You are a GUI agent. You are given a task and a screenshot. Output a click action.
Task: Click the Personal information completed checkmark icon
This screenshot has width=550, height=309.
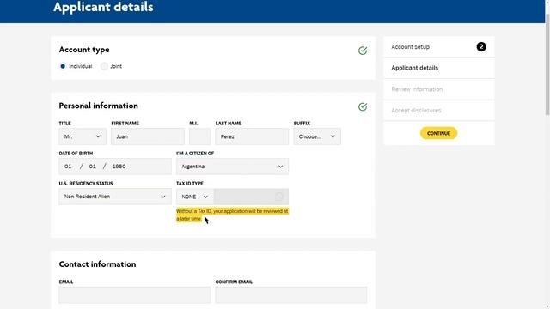363,106
